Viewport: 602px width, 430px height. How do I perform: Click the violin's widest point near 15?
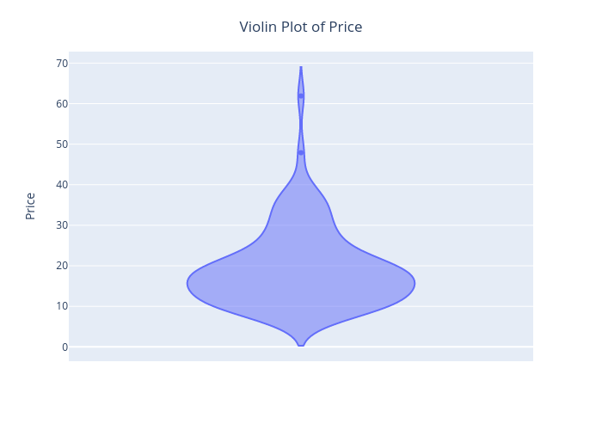click(x=301, y=284)
